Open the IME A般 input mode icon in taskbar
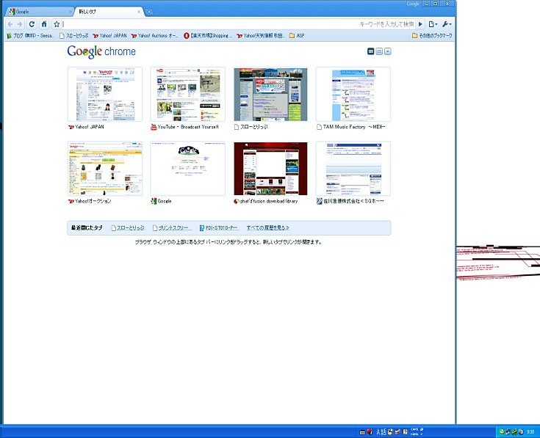540x438 pixels. [x=381, y=432]
